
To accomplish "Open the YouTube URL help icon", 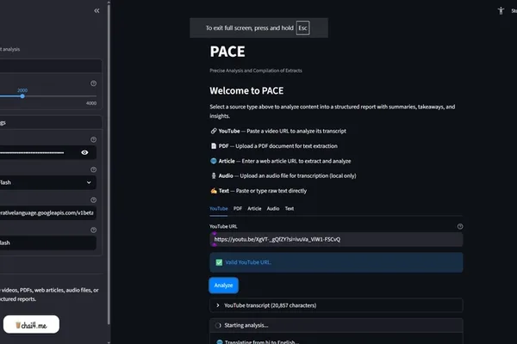I will [x=460, y=226].
